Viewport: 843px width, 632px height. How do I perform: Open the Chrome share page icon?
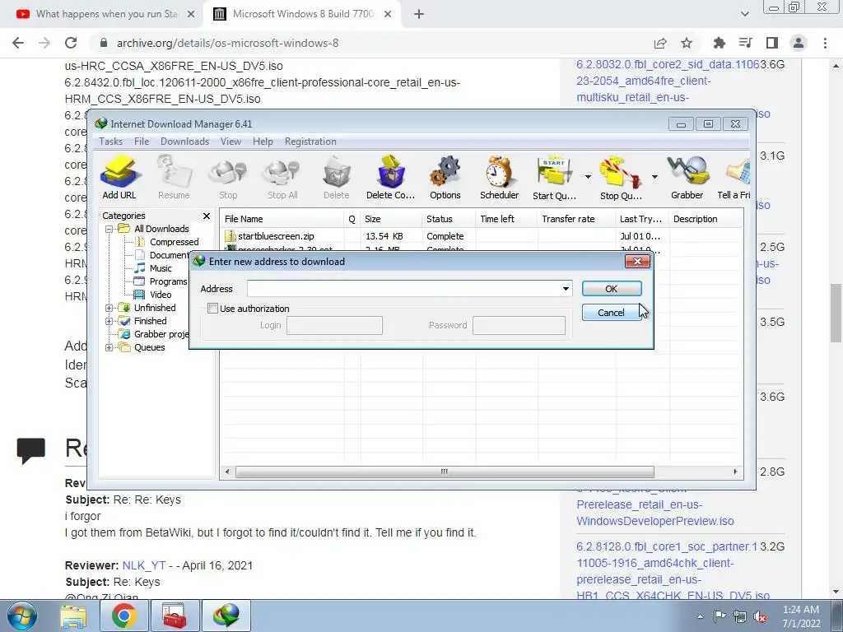660,43
